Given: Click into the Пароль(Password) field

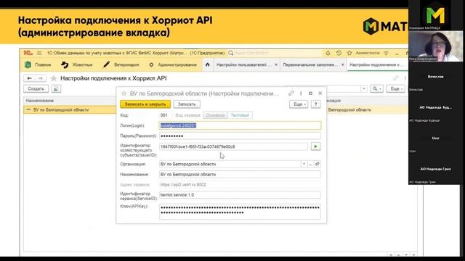Looking at the screenshot, I should [x=240, y=136].
